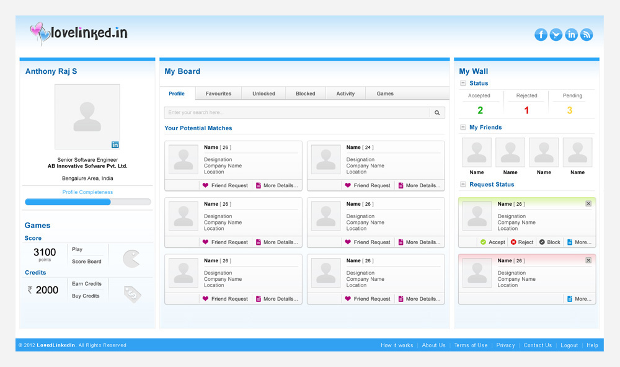Open Terms of Use footer link
This screenshot has width=620, height=367.
click(x=471, y=345)
